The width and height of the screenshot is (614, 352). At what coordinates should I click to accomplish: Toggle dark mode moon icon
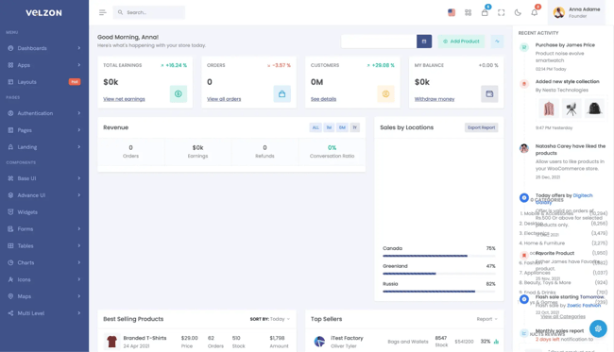point(518,12)
